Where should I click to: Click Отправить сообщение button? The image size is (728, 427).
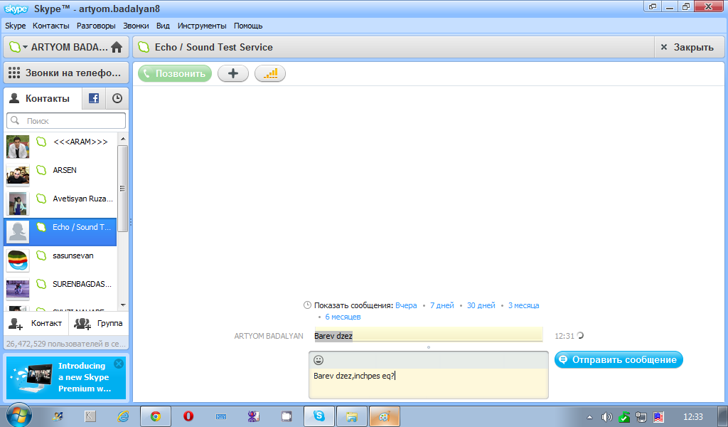[x=619, y=359]
